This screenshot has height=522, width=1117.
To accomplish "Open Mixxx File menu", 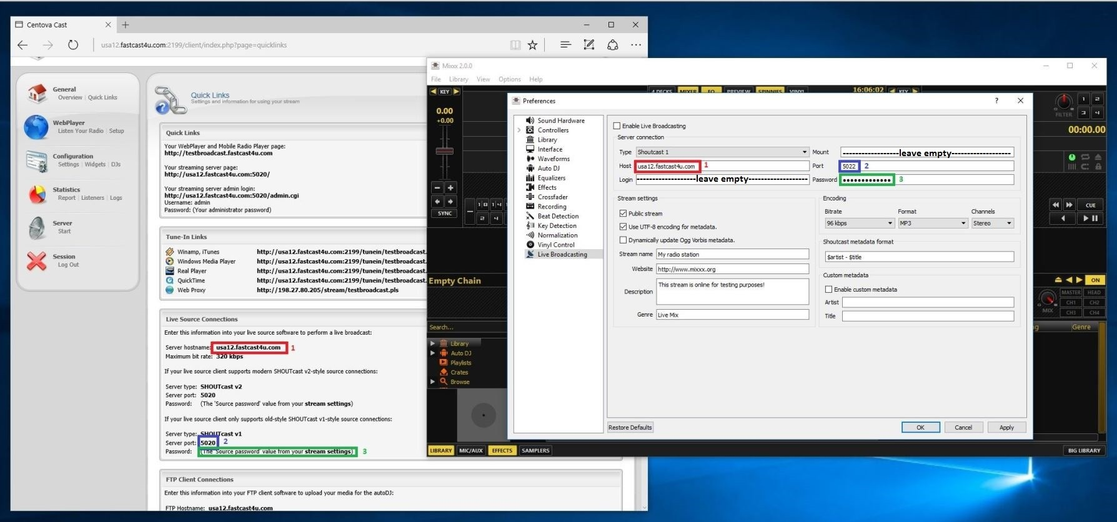I will pos(436,79).
